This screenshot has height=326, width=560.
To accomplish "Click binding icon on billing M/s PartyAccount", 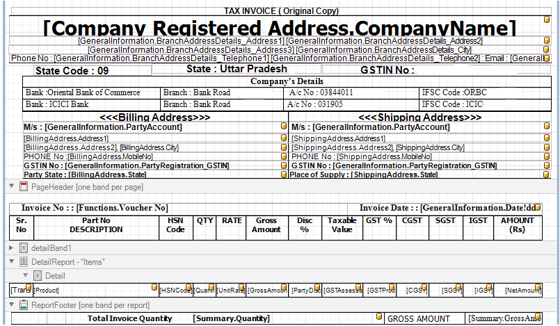I will [284, 126].
